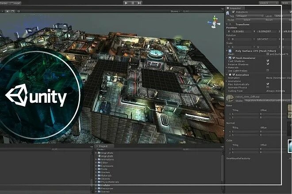Click the RobotArm name field
This screenshot has height=194, width=292.
pyautogui.click(x=262, y=12)
